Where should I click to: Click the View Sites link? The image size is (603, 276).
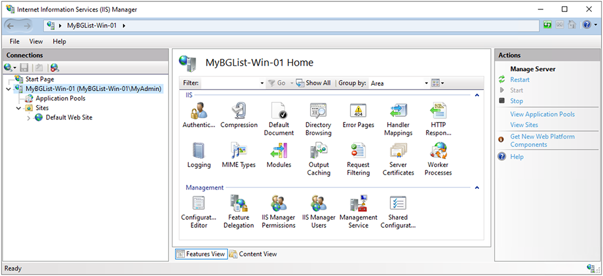524,125
